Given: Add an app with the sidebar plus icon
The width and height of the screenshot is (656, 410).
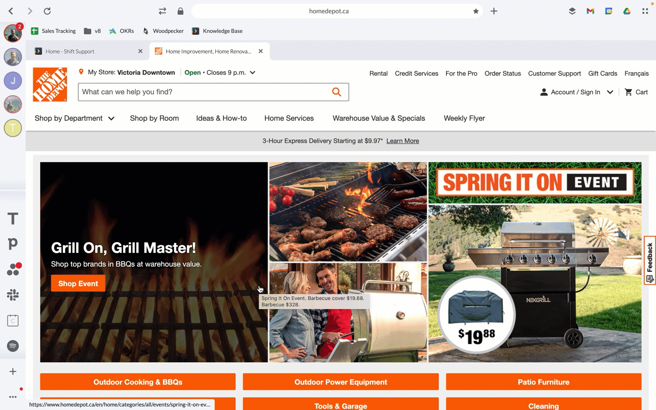Looking at the screenshot, I should 13,371.
